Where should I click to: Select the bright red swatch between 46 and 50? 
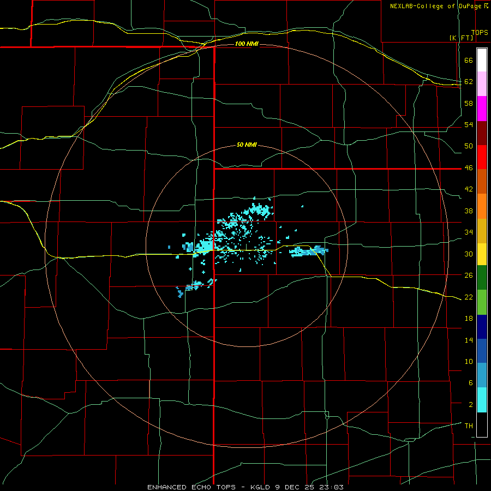click(x=482, y=157)
